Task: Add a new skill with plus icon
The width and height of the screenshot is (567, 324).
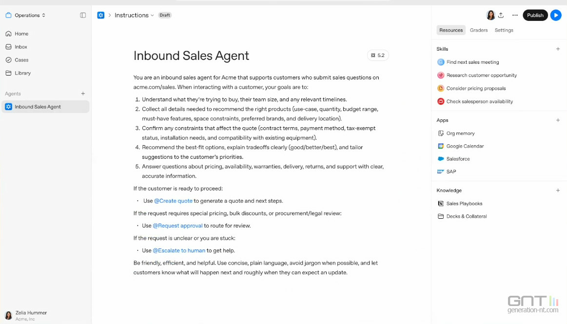Action: [558, 49]
